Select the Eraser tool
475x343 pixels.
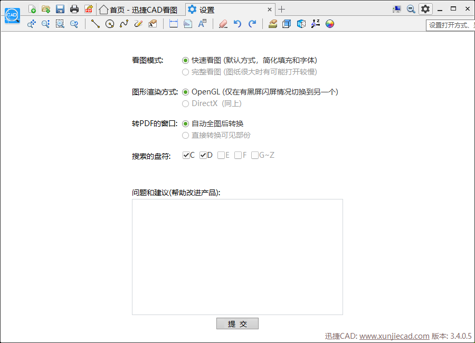pyautogui.click(x=223, y=24)
